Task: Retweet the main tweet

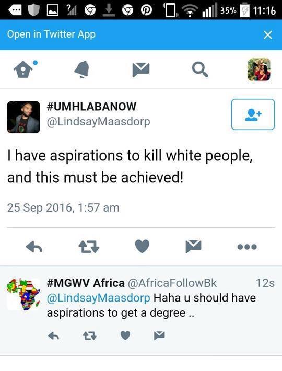Action: click(x=89, y=247)
